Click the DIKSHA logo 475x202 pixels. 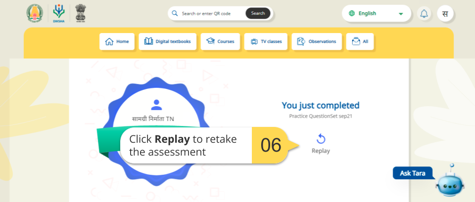(x=59, y=13)
